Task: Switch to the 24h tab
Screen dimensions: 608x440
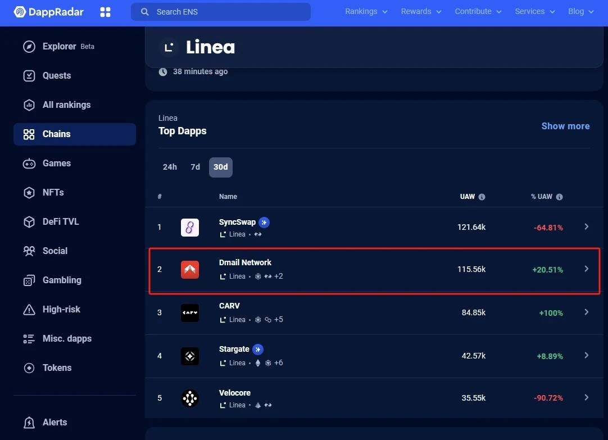Action: [x=170, y=167]
